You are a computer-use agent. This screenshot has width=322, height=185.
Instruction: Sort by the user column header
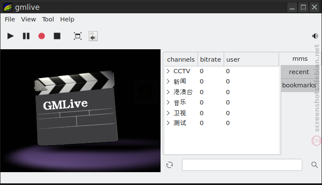(x=251, y=60)
